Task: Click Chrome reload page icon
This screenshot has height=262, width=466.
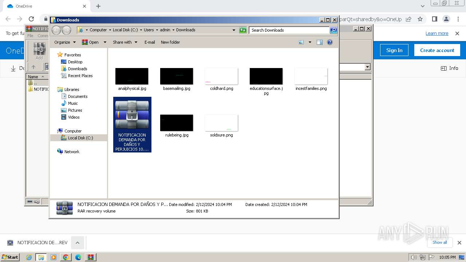Action: pos(31,19)
